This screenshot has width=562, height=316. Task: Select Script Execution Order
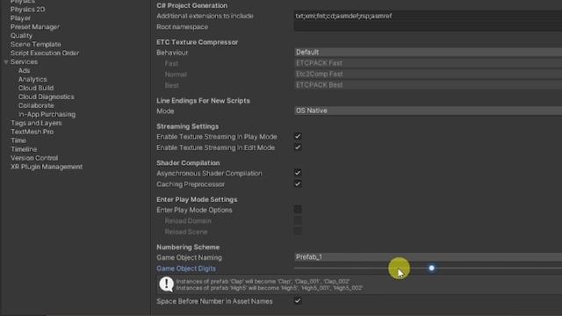click(45, 53)
